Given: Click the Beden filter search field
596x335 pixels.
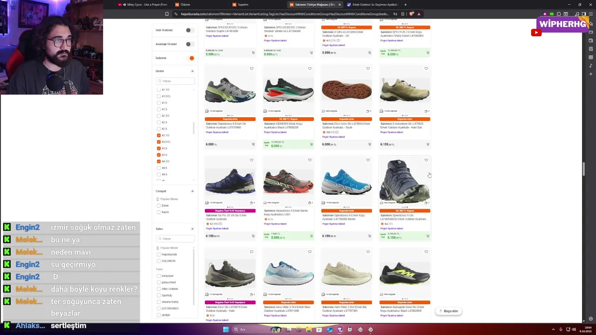Looking at the screenshot, I should 175,81.
